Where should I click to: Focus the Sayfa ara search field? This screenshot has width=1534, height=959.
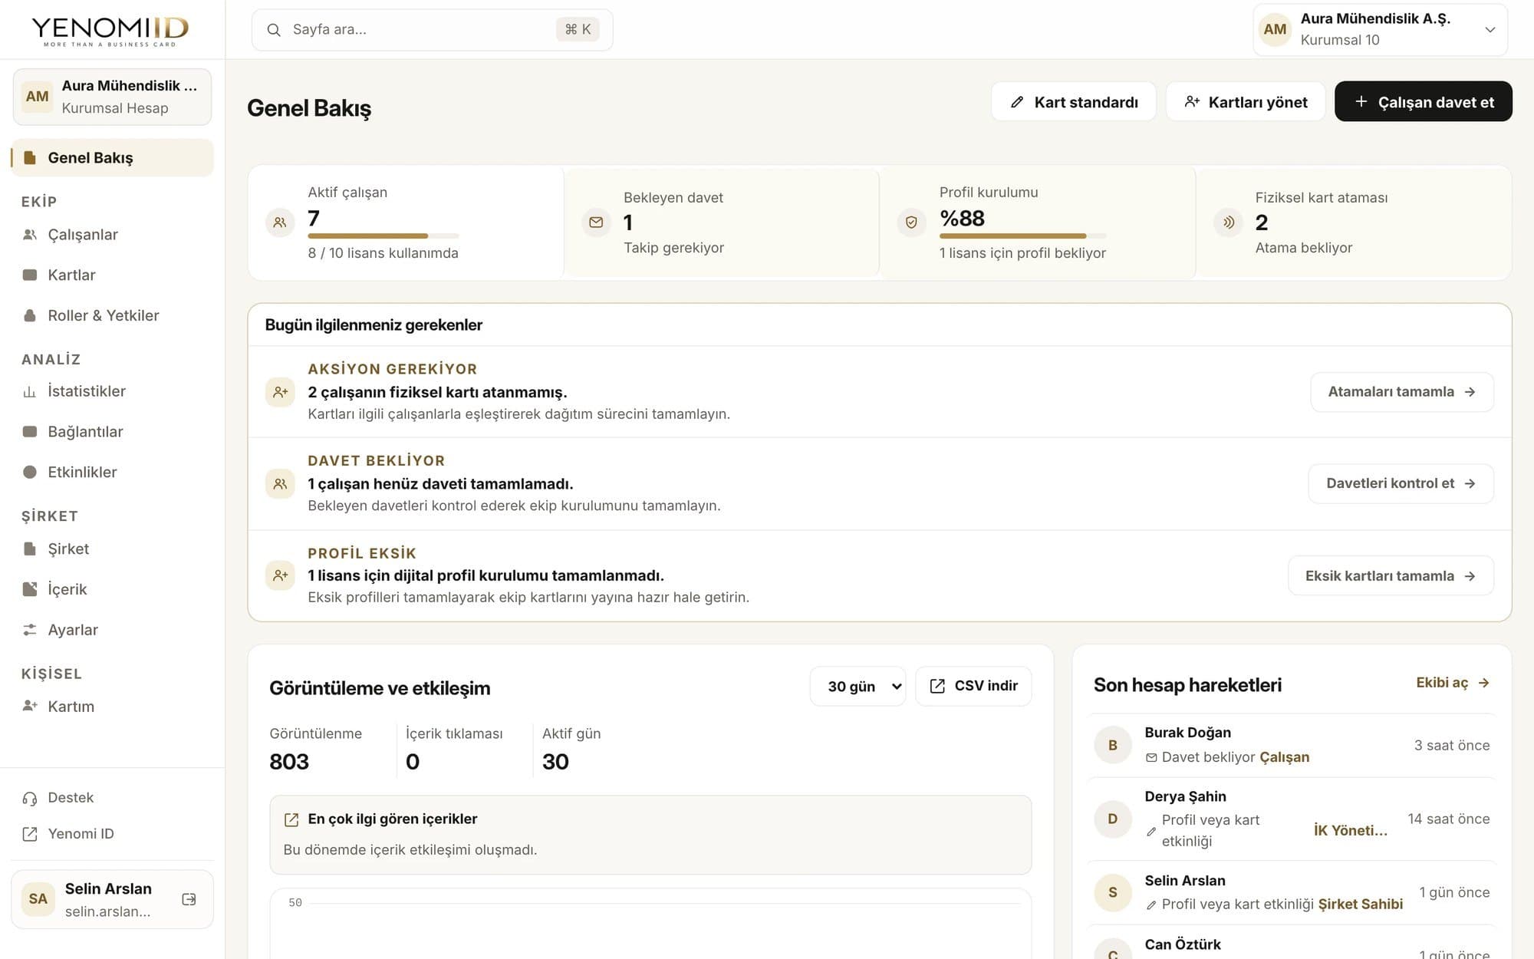[432, 30]
